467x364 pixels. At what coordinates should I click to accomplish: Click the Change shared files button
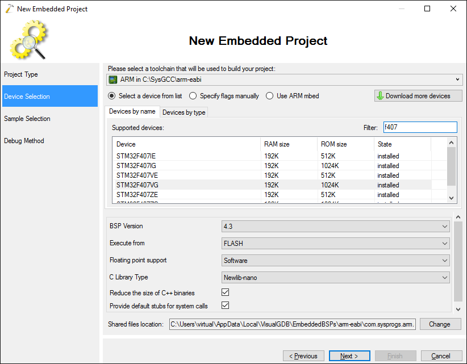pyautogui.click(x=440, y=324)
